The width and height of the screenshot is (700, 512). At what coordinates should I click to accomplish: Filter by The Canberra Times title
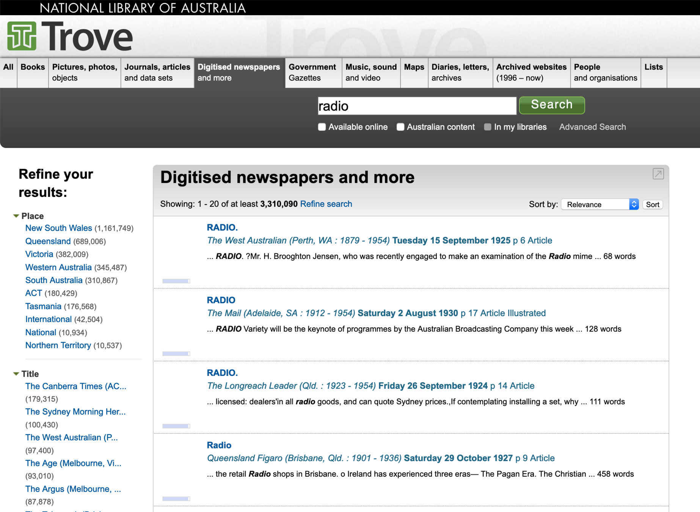[76, 386]
